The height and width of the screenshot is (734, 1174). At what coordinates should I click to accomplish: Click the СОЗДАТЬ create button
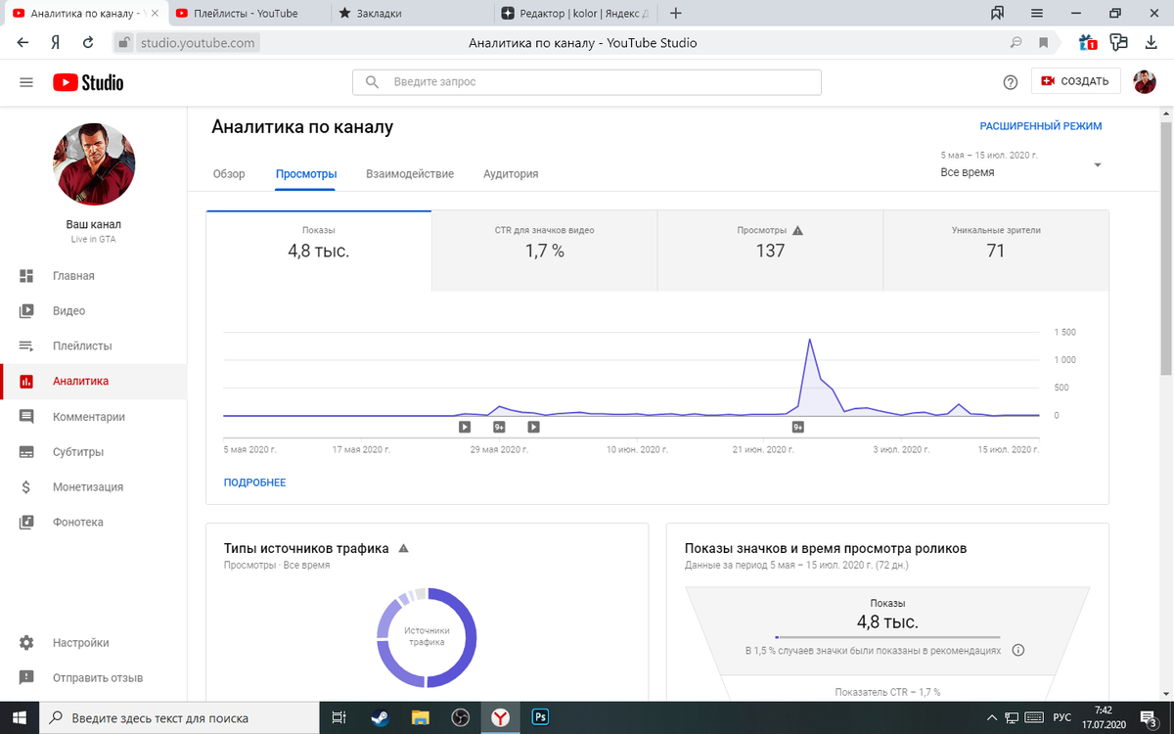point(1075,81)
